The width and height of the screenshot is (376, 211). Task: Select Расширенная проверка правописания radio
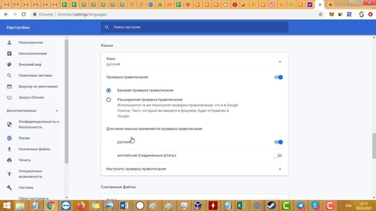tap(109, 100)
